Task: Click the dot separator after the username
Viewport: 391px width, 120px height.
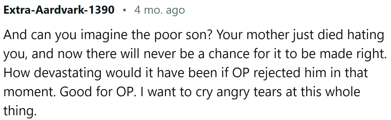Action: click(x=124, y=11)
